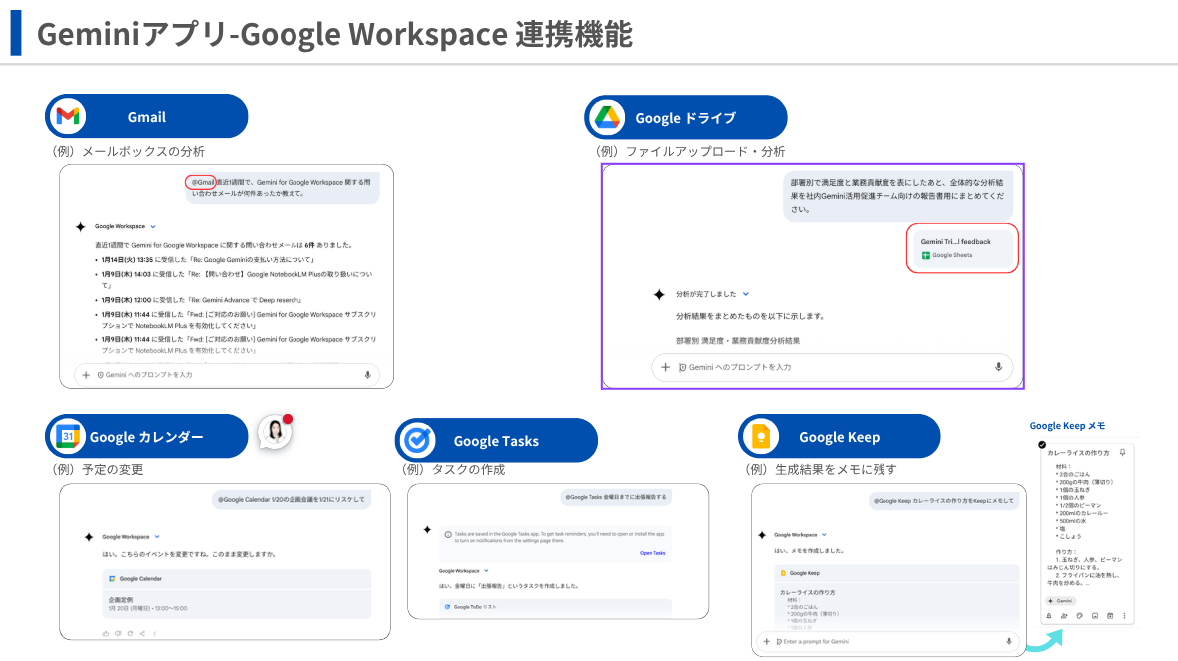This screenshot has height=661, width=1178.
Task: Click the Gmail example prompt input field
Action: pyautogui.click(x=227, y=374)
